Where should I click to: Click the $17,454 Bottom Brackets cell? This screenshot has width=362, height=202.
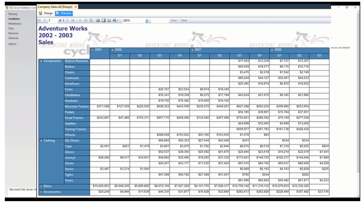[239, 61]
